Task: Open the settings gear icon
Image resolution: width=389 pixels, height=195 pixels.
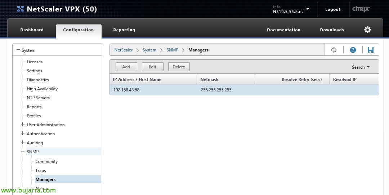Action: click(x=367, y=30)
